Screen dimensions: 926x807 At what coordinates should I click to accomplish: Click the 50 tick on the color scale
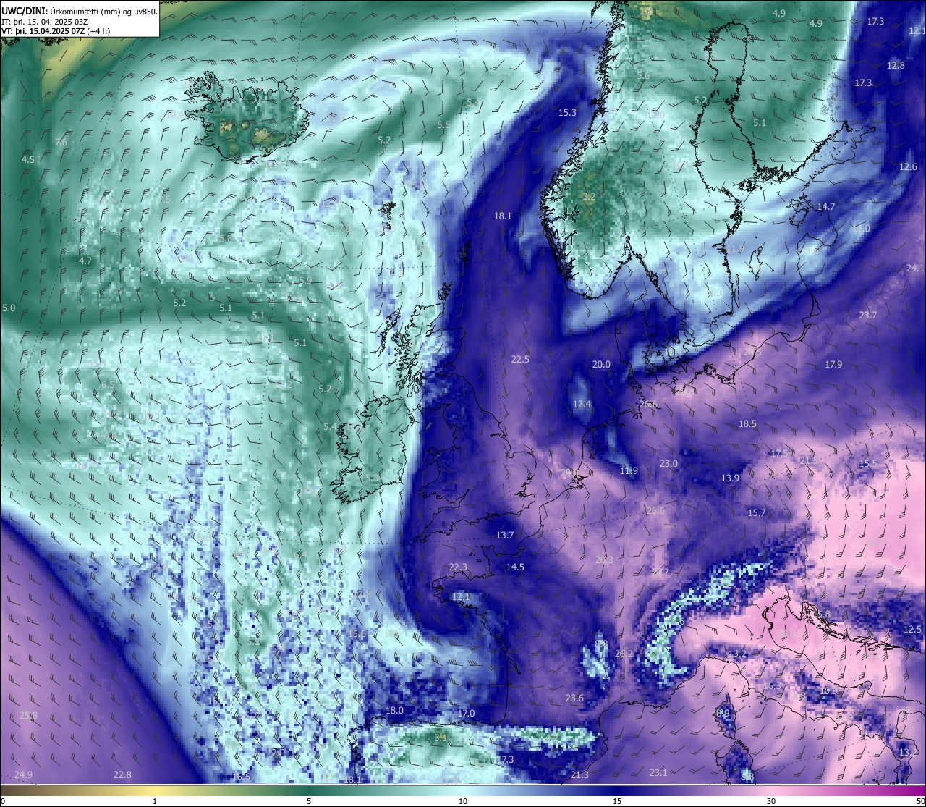[x=920, y=801]
